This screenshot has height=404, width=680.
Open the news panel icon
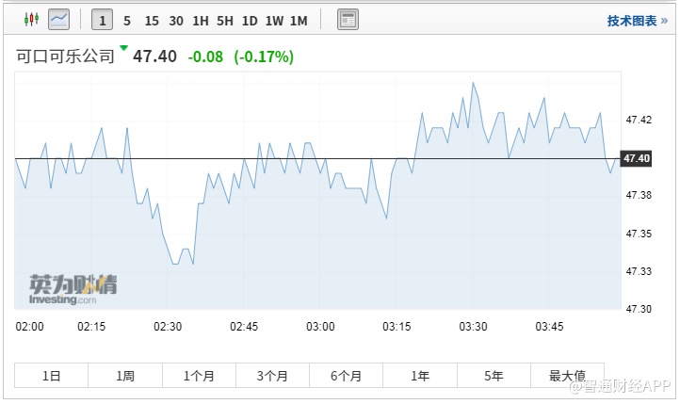tap(348, 20)
